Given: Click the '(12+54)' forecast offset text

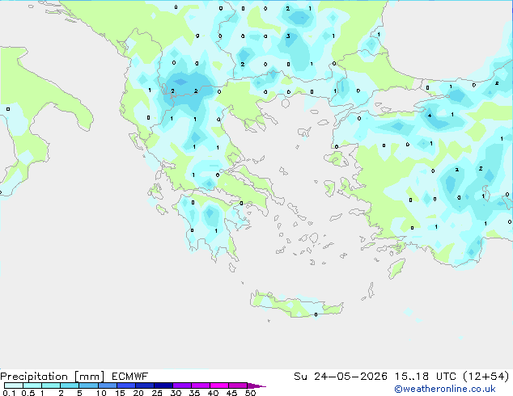Looking at the screenshot, I should coord(485,377).
